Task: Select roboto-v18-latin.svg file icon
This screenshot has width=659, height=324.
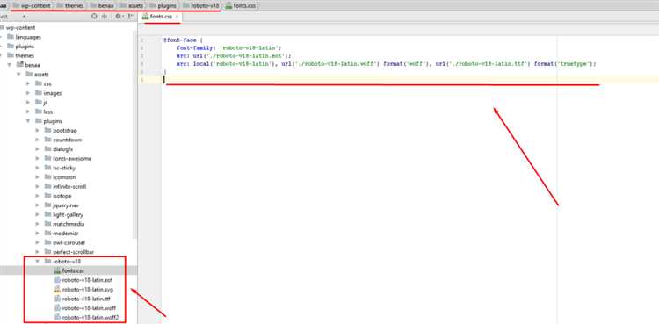Action: pyautogui.click(x=58, y=289)
